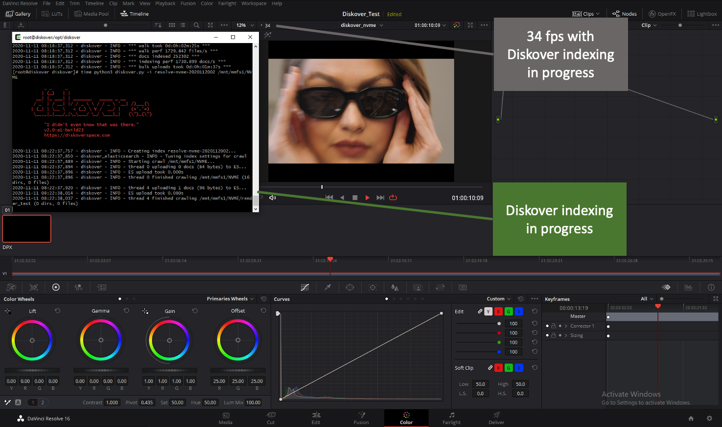Open the Sizing palette
The image size is (722, 427).
(x=440, y=288)
